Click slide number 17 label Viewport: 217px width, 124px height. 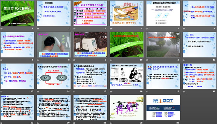[x=178, y=91]
